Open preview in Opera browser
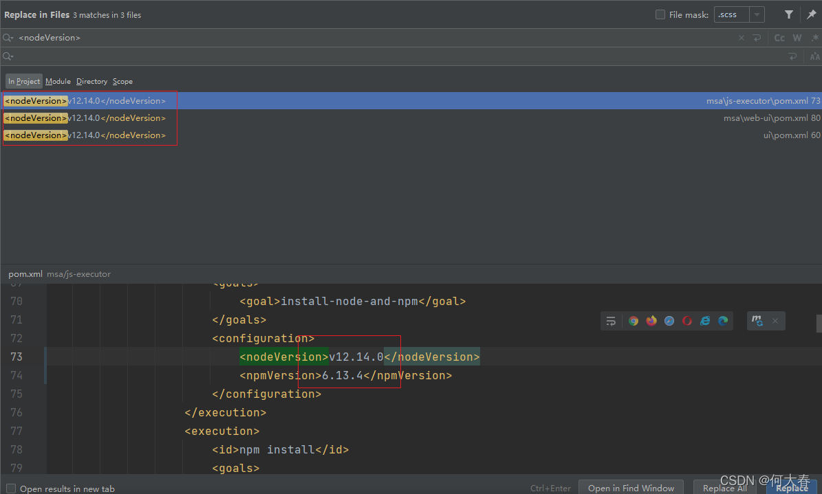The width and height of the screenshot is (822, 494). coord(687,321)
